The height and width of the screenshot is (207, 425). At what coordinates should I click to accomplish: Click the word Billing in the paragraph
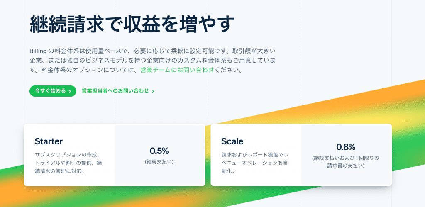pos(38,51)
